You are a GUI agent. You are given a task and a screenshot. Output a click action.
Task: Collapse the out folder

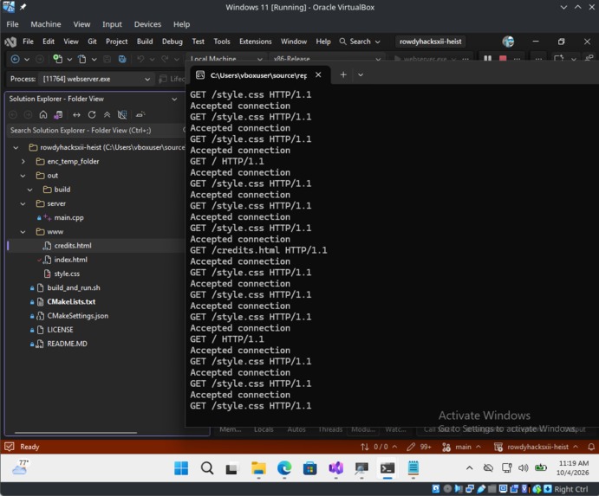pyautogui.click(x=23, y=176)
